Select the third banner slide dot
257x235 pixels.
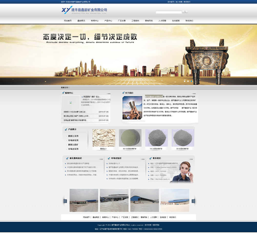tap(191, 81)
